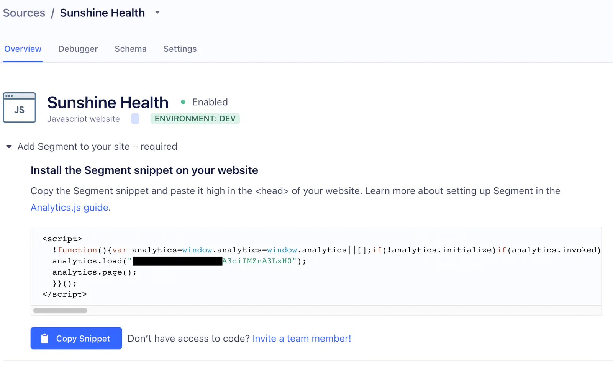Click the ENVIRONMENT: DEV label tag
This screenshot has height=373, width=613.
tap(195, 119)
